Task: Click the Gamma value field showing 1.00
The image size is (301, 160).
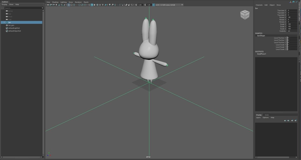Action: [149, 5]
